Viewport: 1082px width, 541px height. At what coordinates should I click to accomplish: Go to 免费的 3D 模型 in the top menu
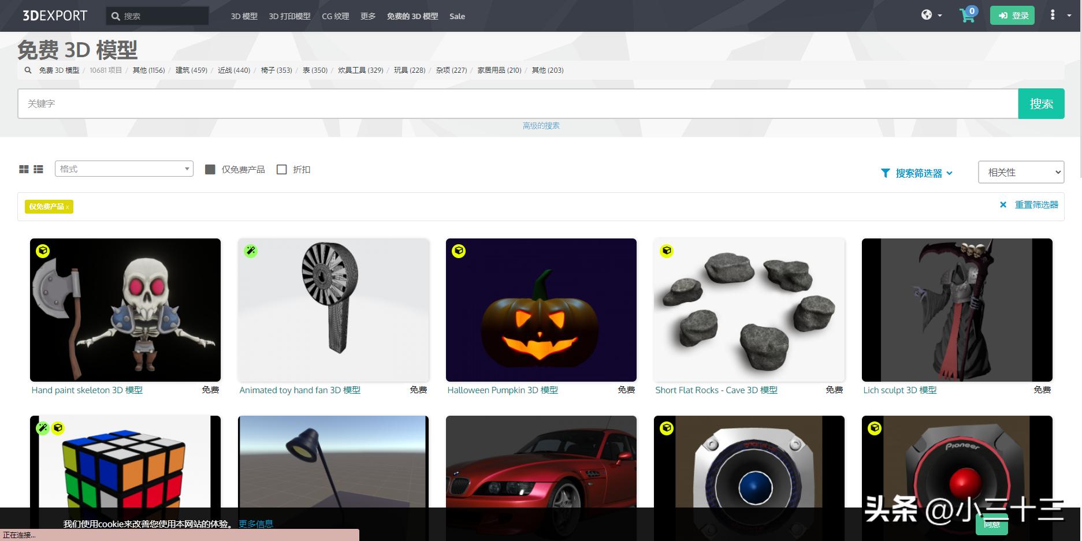coord(412,16)
